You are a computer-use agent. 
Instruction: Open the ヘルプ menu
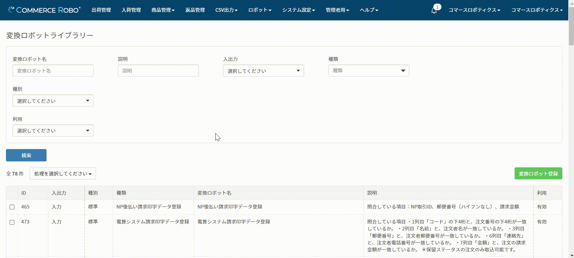tap(369, 10)
